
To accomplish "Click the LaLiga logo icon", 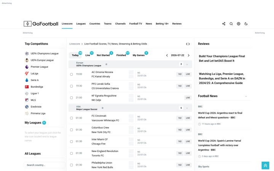I will click(x=27, y=73).
